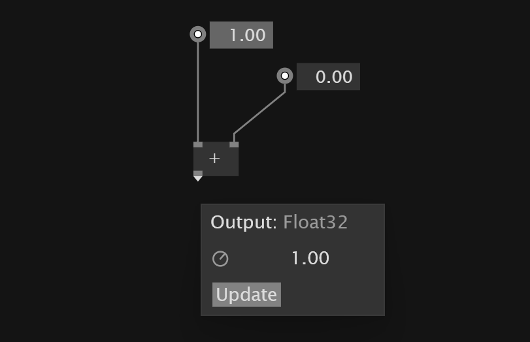This screenshot has height=342, width=530.
Task: Click the circular pin beside the 1.00 IOBox
Action: 198,34
